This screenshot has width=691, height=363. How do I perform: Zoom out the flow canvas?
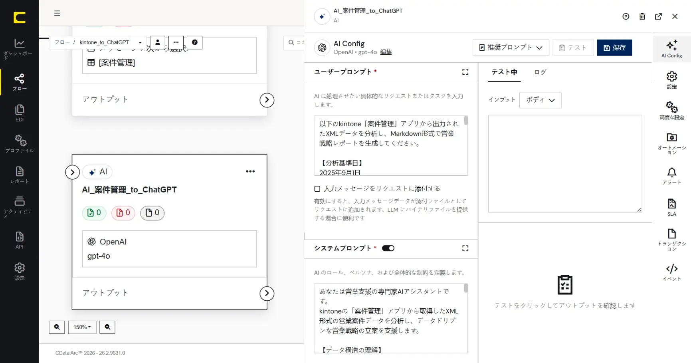(107, 327)
